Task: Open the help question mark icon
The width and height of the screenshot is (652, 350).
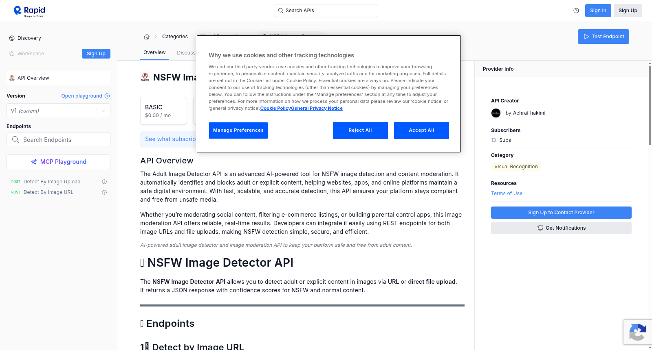Action: tap(576, 11)
